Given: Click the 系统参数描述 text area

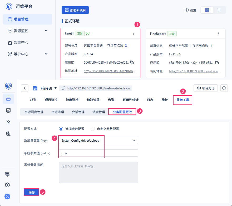Looking at the screenshot, I should (98, 172).
